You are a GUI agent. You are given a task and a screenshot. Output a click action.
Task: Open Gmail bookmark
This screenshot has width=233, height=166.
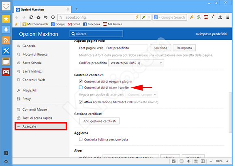(74, 24)
